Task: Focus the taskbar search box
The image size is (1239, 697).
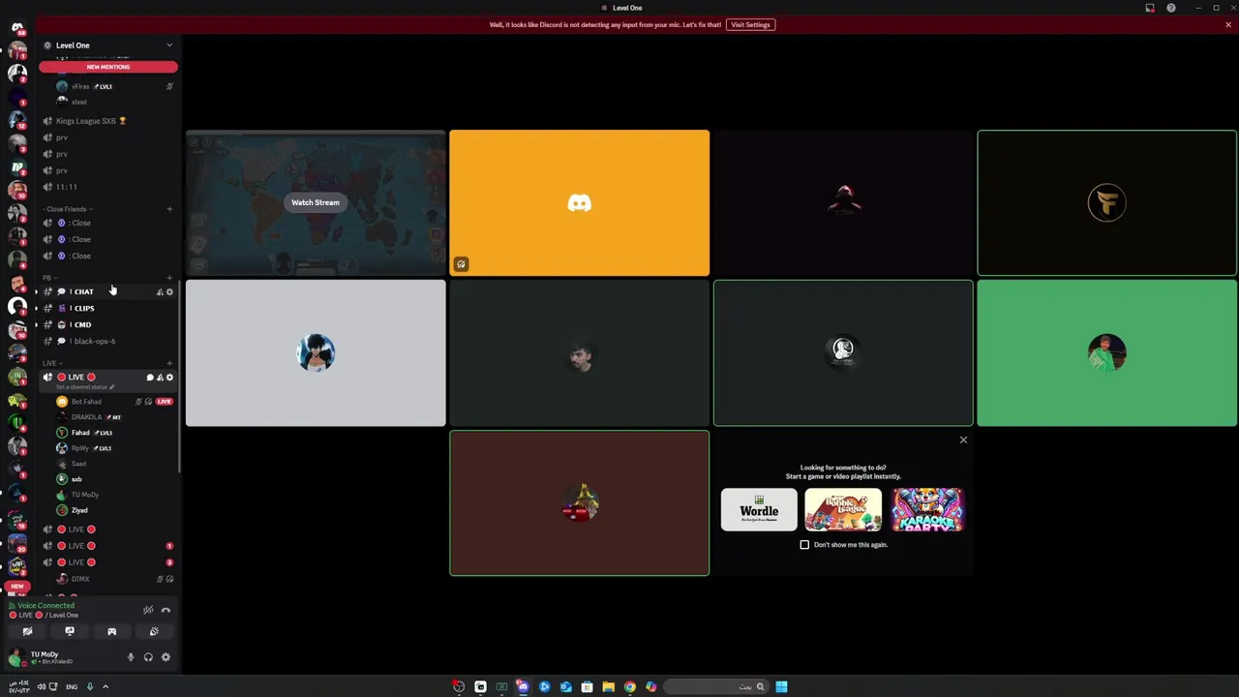Action: point(717,687)
